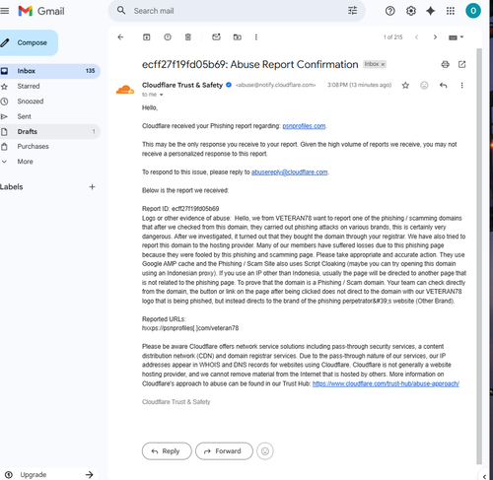Viewport: 493px width, 480px height.
Task: Open Starred folder
Action: [x=49, y=86]
